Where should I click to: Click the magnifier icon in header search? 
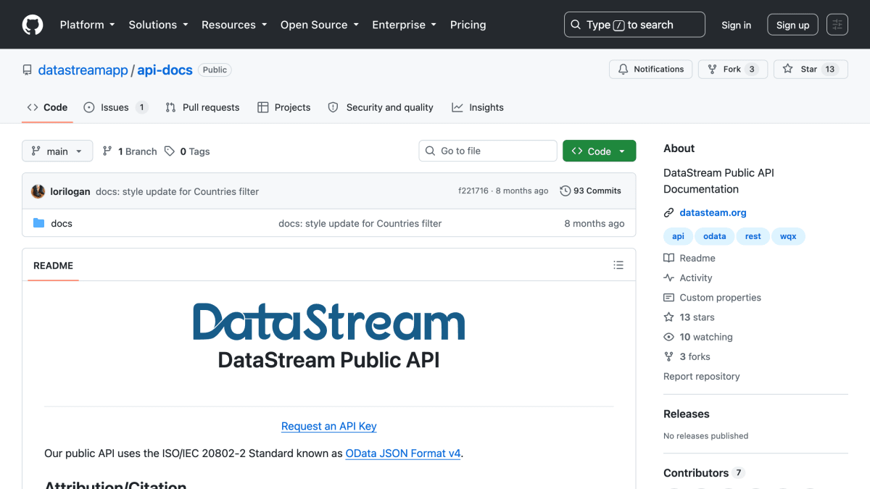(x=576, y=25)
